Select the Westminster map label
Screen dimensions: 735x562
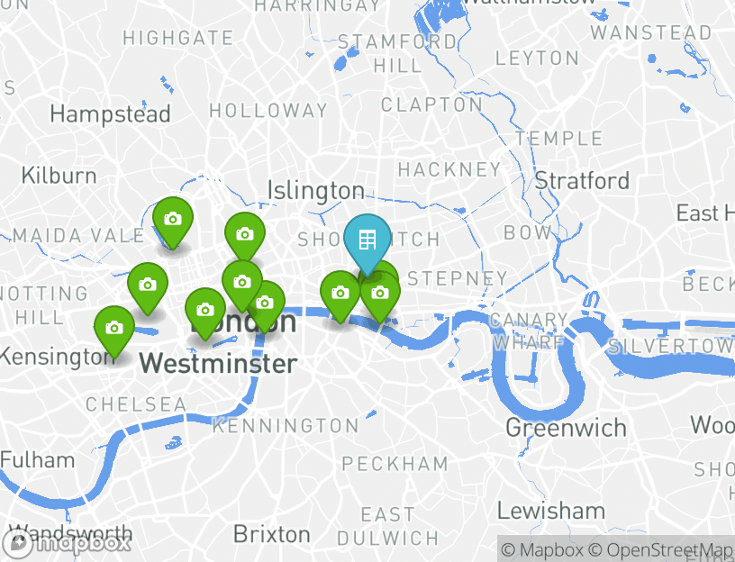[x=219, y=363]
